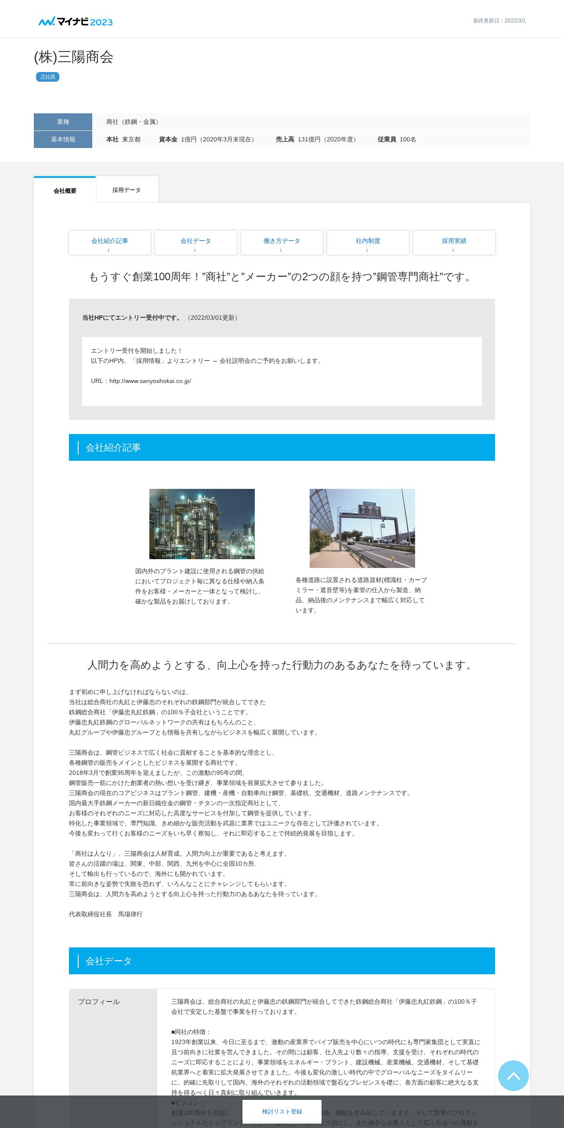Click the 検討リスト登録 button

(x=282, y=1111)
